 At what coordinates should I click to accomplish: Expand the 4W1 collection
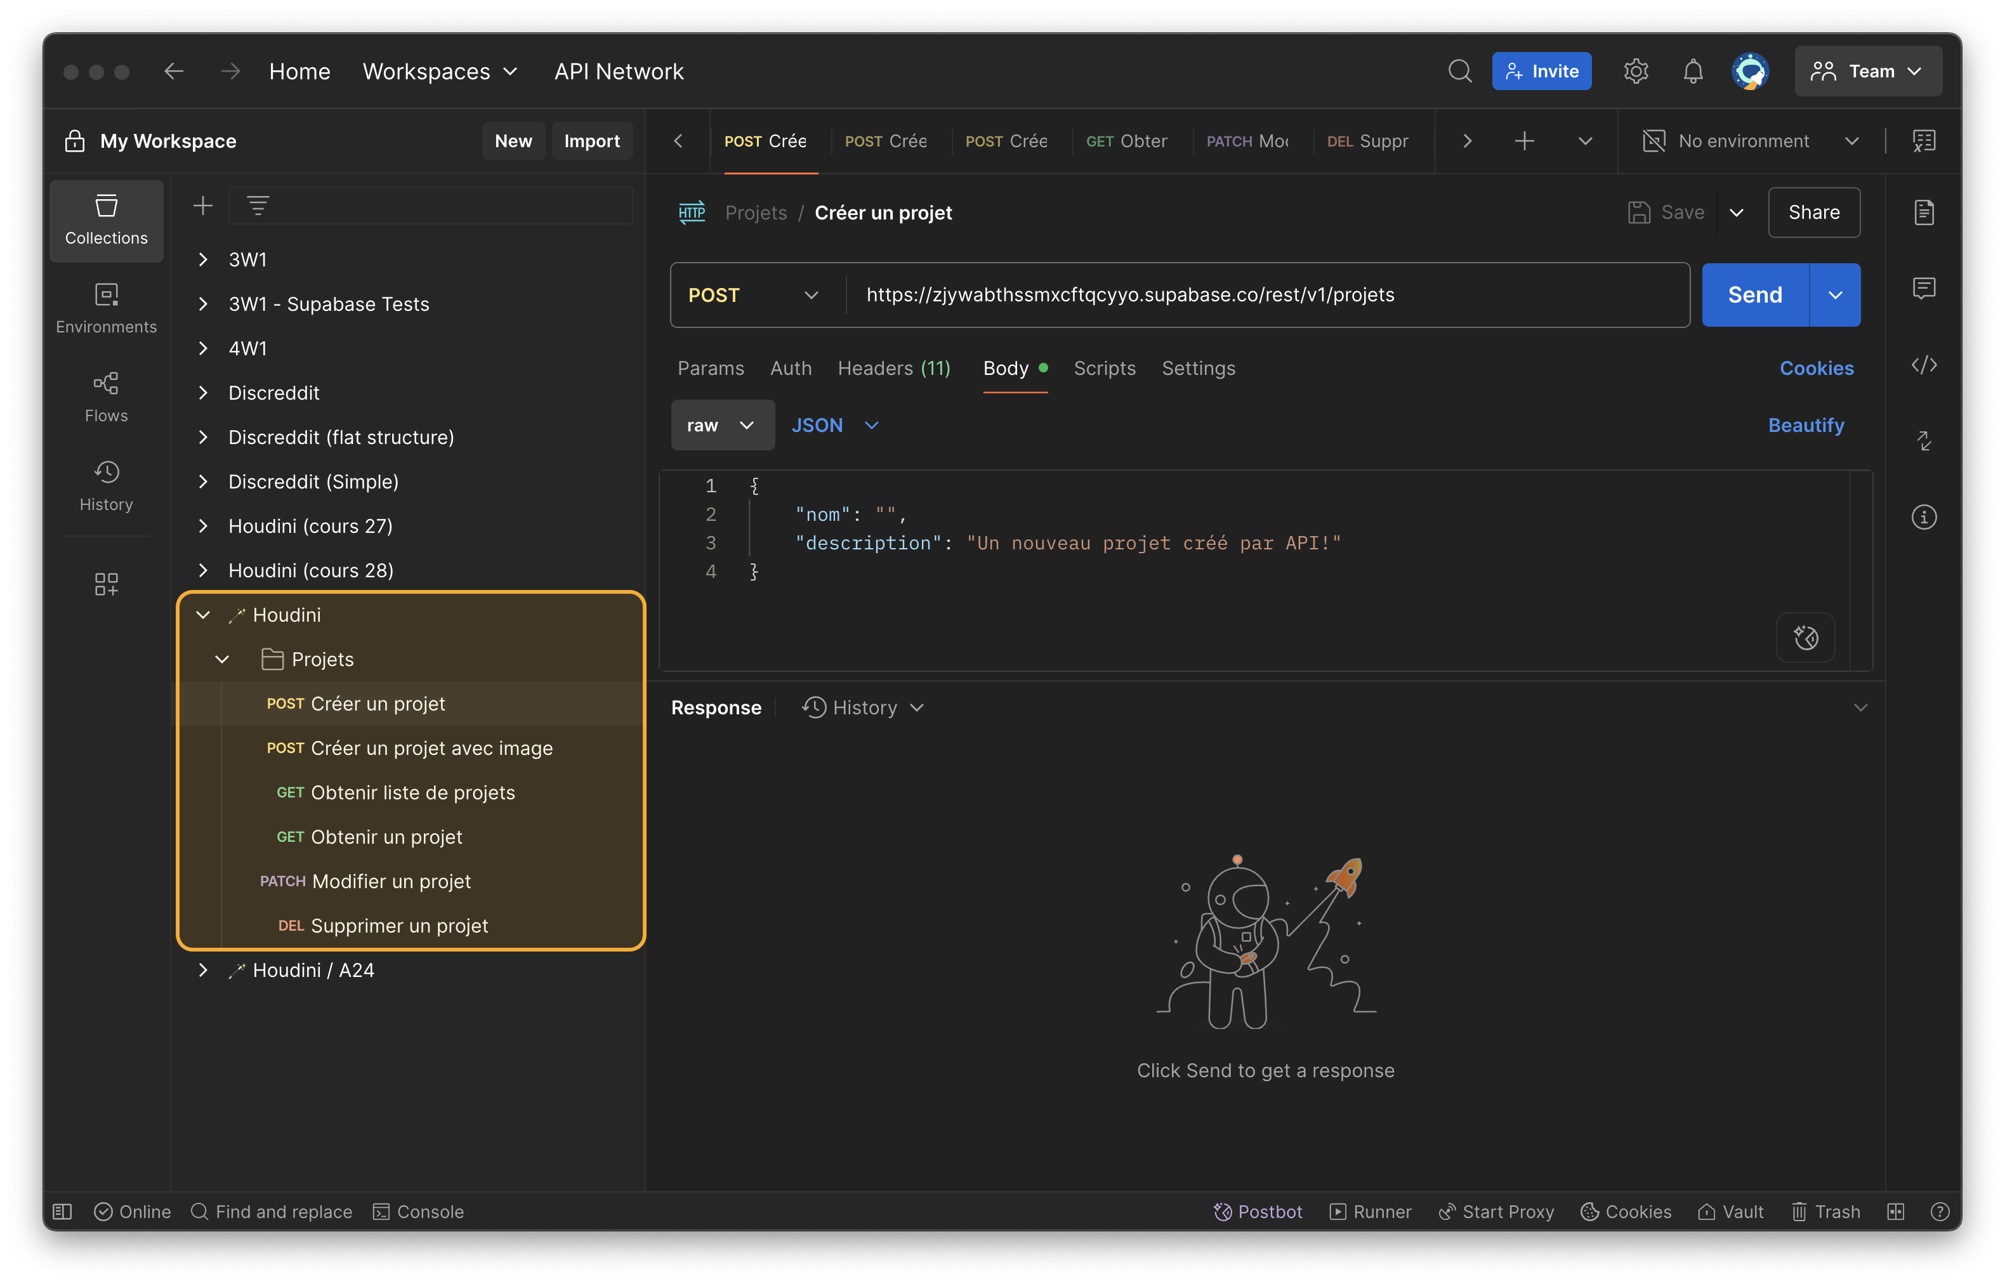[202, 348]
